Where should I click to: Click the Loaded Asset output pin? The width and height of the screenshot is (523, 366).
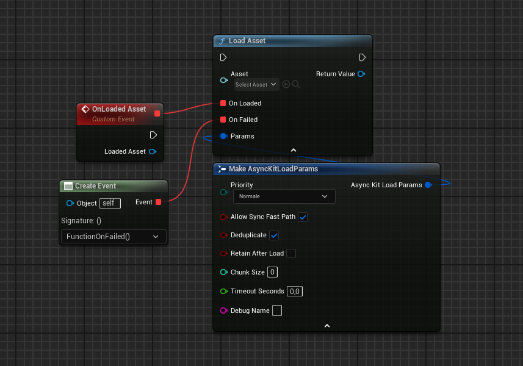click(153, 151)
